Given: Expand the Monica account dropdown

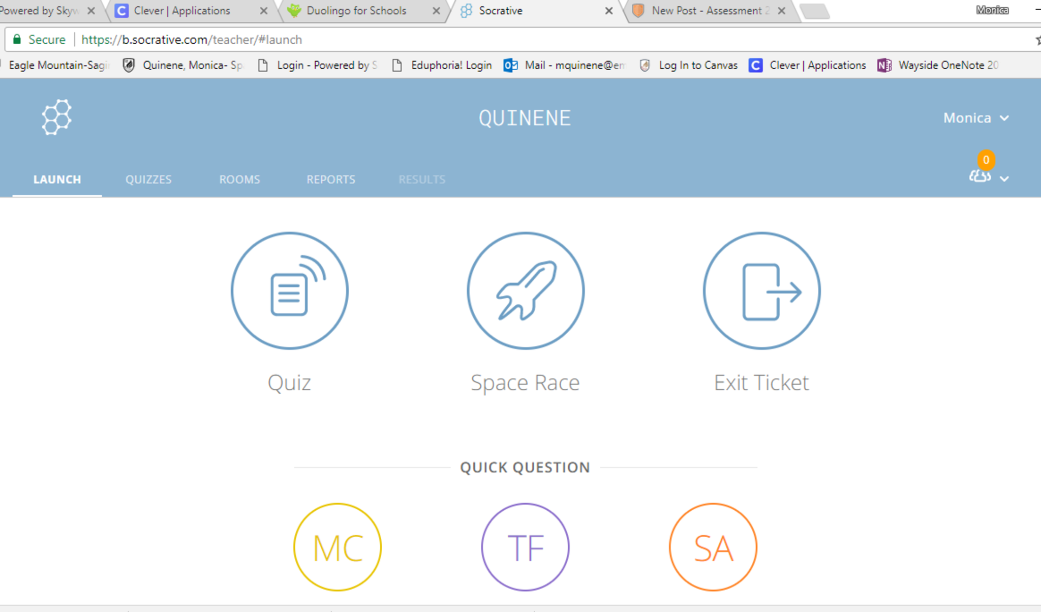Looking at the screenshot, I should pyautogui.click(x=975, y=118).
